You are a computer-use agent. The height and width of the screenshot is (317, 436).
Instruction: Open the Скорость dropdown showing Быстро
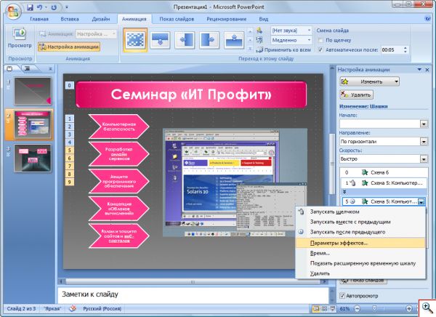pyautogui.click(x=424, y=159)
